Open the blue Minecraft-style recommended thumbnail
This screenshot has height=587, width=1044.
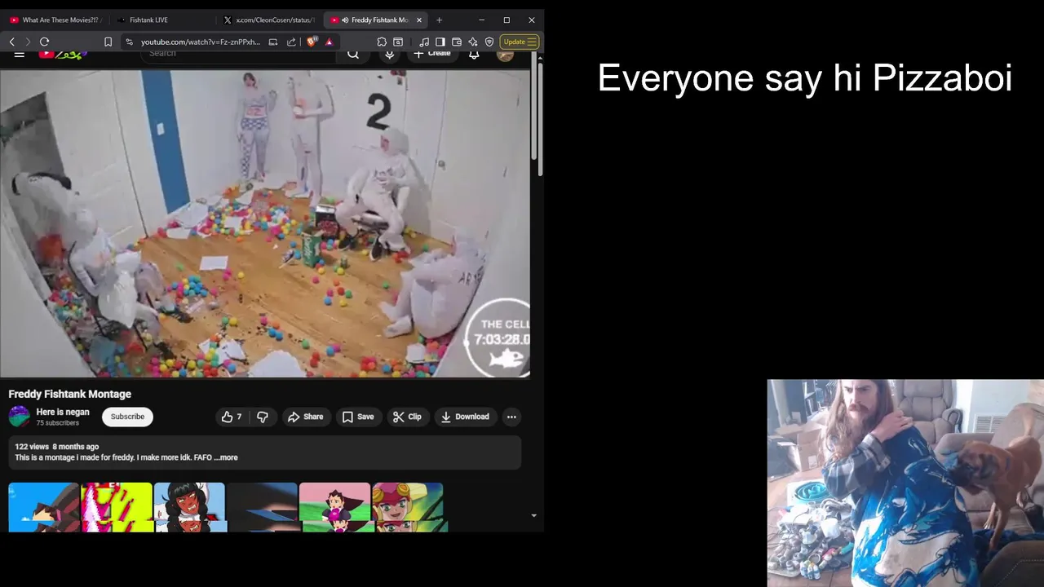click(43, 507)
